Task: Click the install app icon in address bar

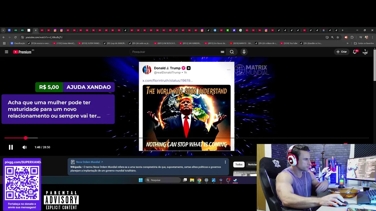Action: point(327,37)
